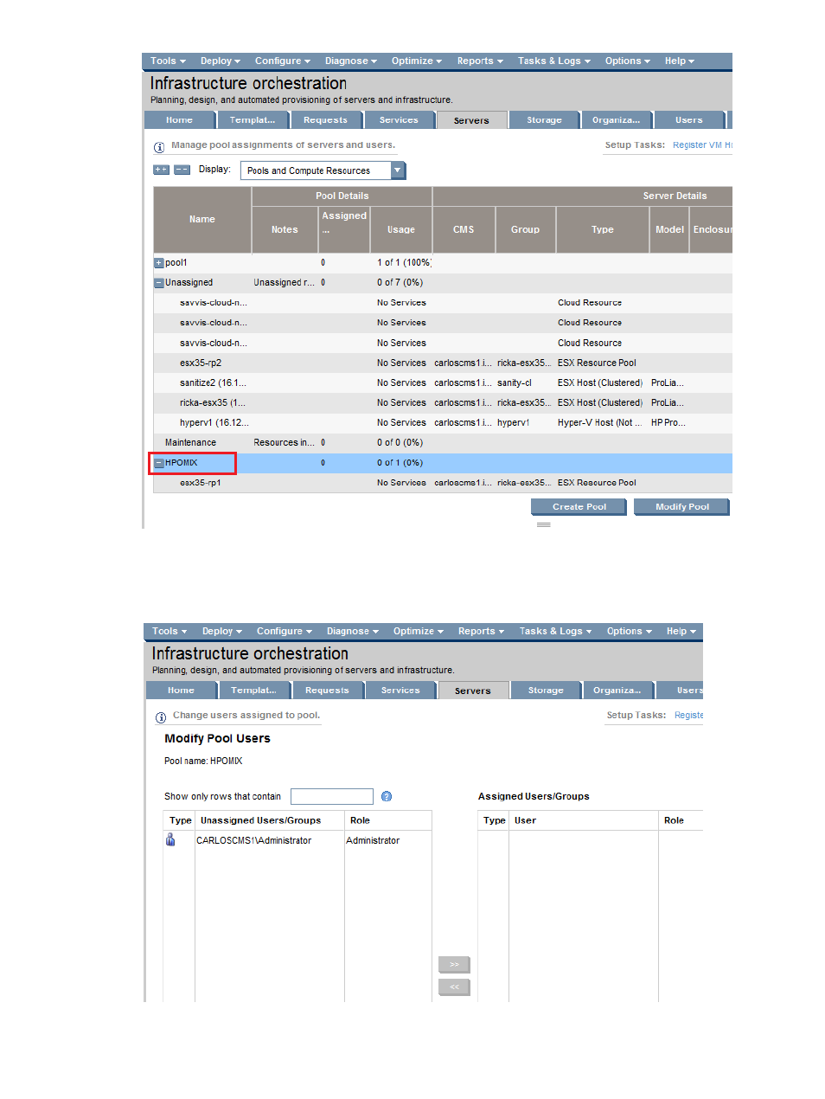Image resolution: width=825 pixels, height=1099 pixels.
Task: Open the Display dropdown arrow
Action: tap(398, 170)
